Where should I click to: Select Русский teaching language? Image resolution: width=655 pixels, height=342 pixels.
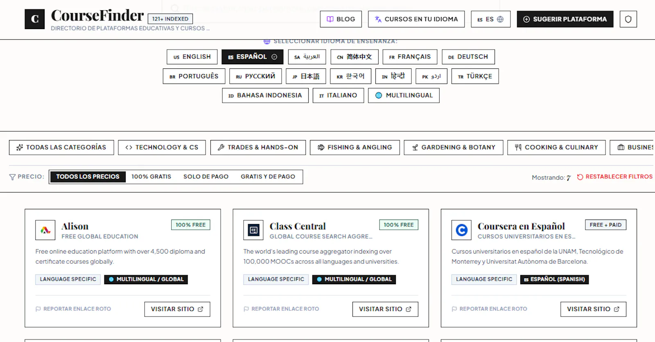point(255,76)
